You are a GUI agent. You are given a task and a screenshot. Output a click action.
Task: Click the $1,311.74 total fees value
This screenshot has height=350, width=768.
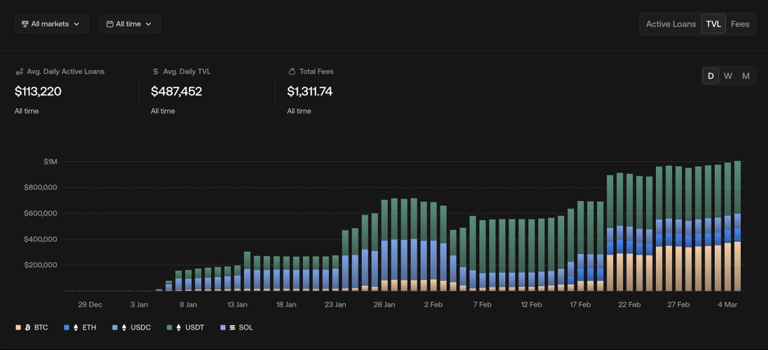tap(310, 91)
